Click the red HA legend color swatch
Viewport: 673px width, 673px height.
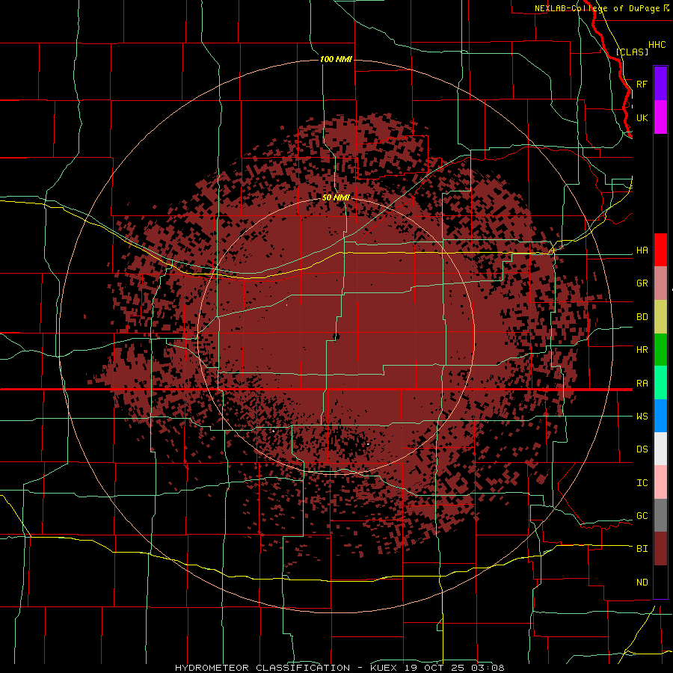660,250
